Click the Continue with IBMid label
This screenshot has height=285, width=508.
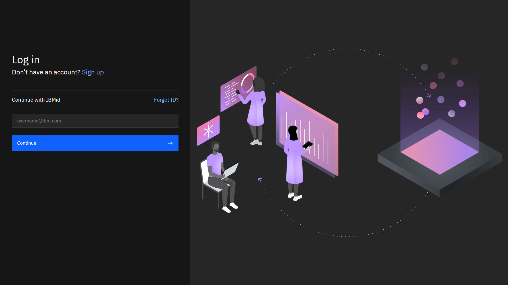[x=36, y=100]
